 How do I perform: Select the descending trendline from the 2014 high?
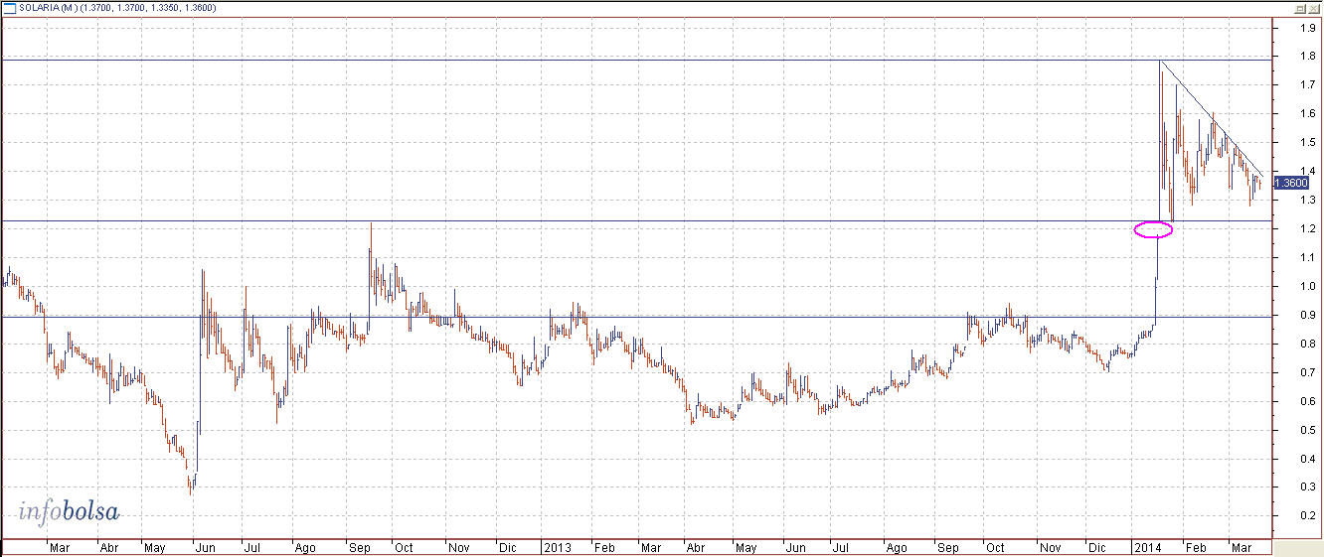(1212, 118)
